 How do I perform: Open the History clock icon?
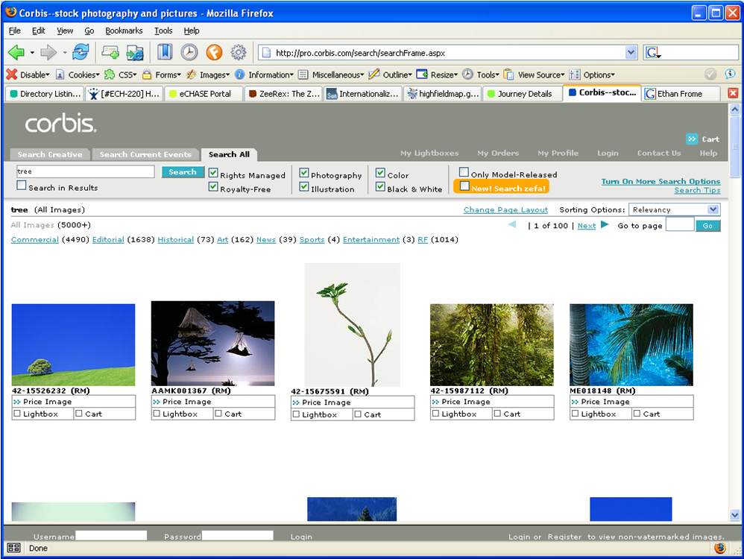(189, 52)
